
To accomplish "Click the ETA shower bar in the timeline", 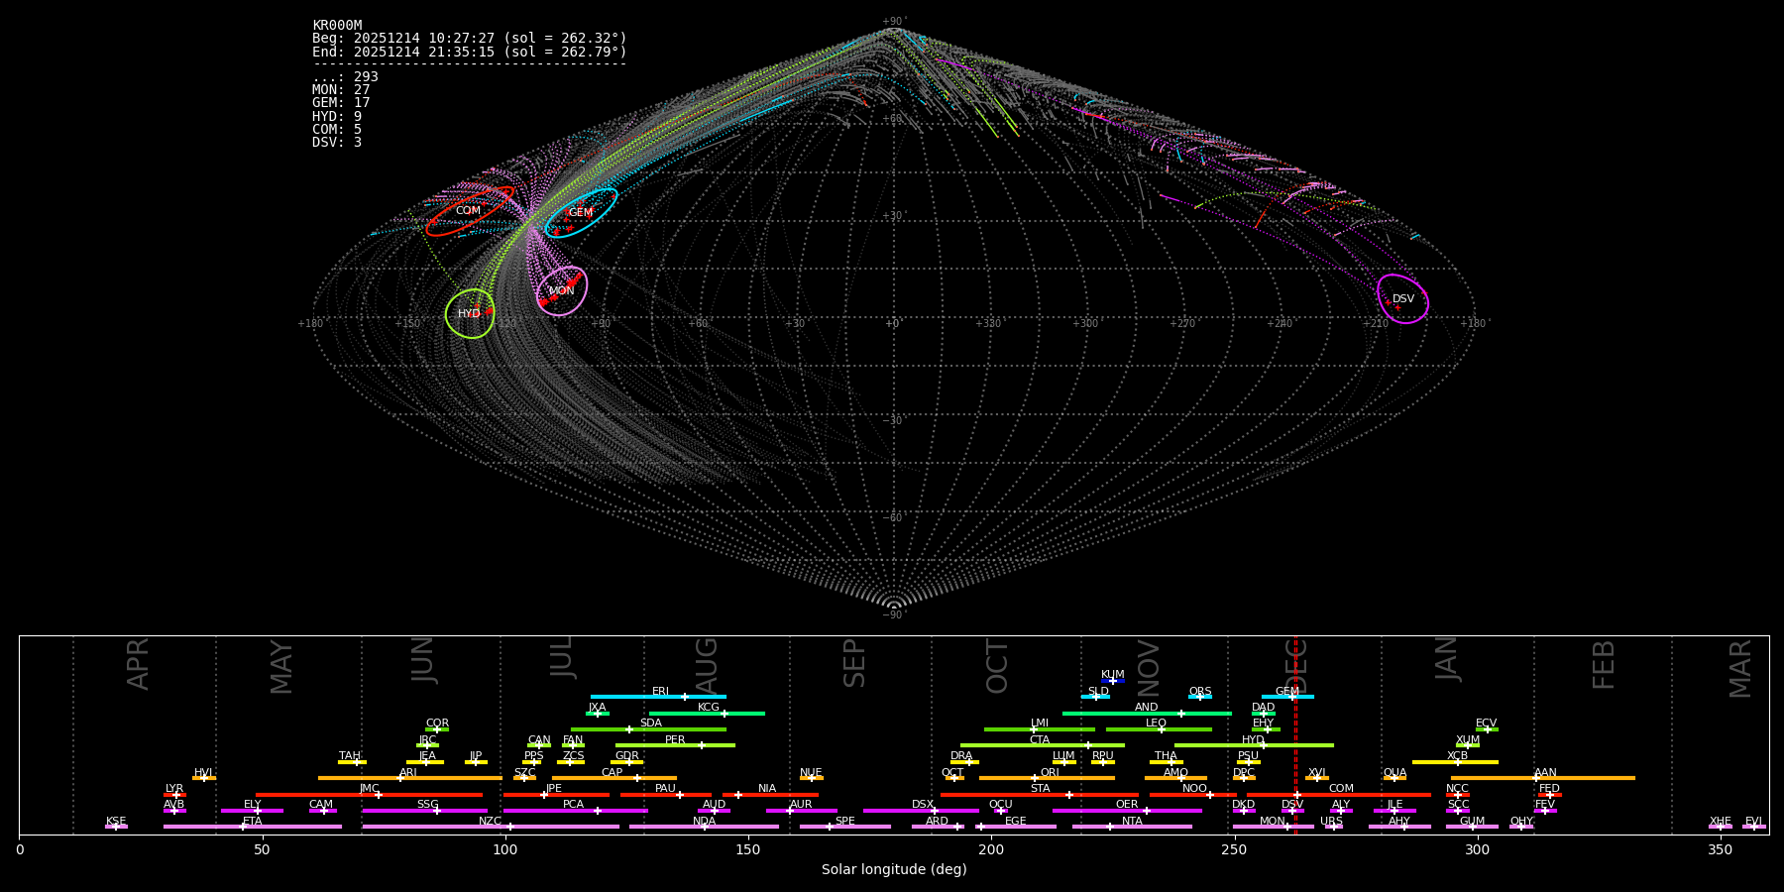I will coord(253,827).
